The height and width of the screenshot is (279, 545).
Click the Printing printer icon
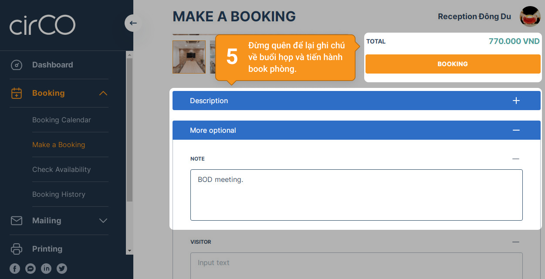[x=17, y=249]
